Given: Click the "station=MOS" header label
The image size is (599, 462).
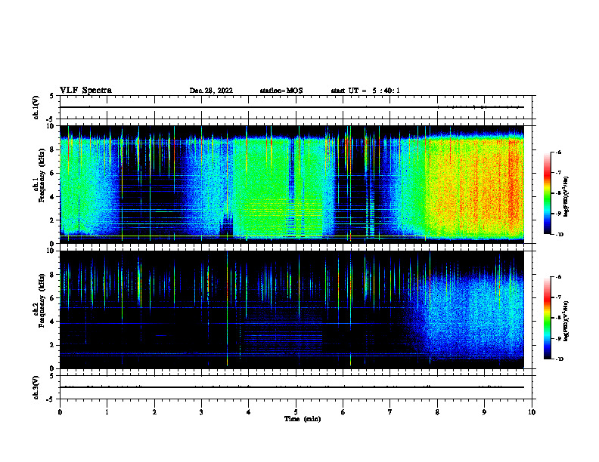Looking at the screenshot, I should pos(281,91).
